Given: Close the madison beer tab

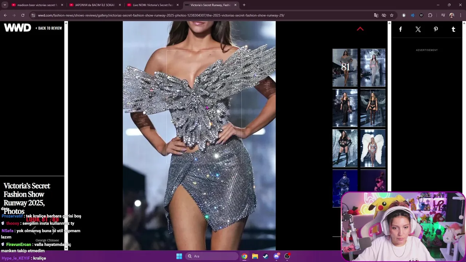Looking at the screenshot, I should [x=62, y=5].
